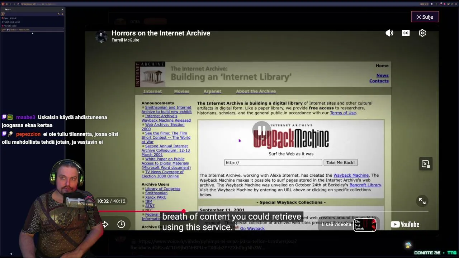The image size is (459, 258).
Task: Click the playlist icon at video's right edge
Action: pos(425,164)
